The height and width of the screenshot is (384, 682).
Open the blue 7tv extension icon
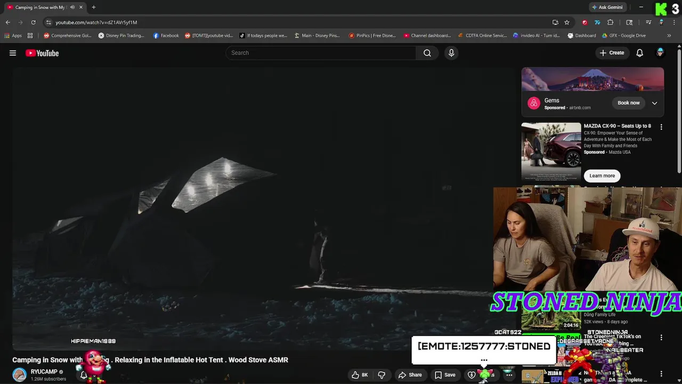(x=597, y=22)
